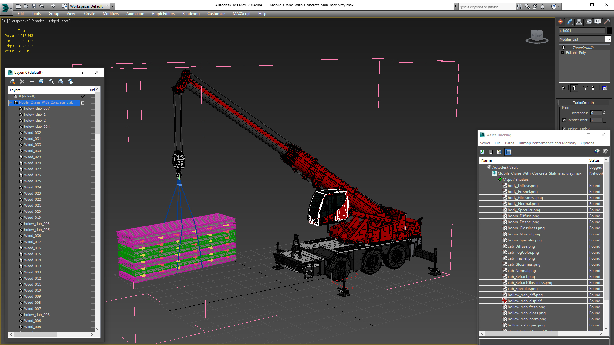Open the Rendering menu

coord(191,14)
